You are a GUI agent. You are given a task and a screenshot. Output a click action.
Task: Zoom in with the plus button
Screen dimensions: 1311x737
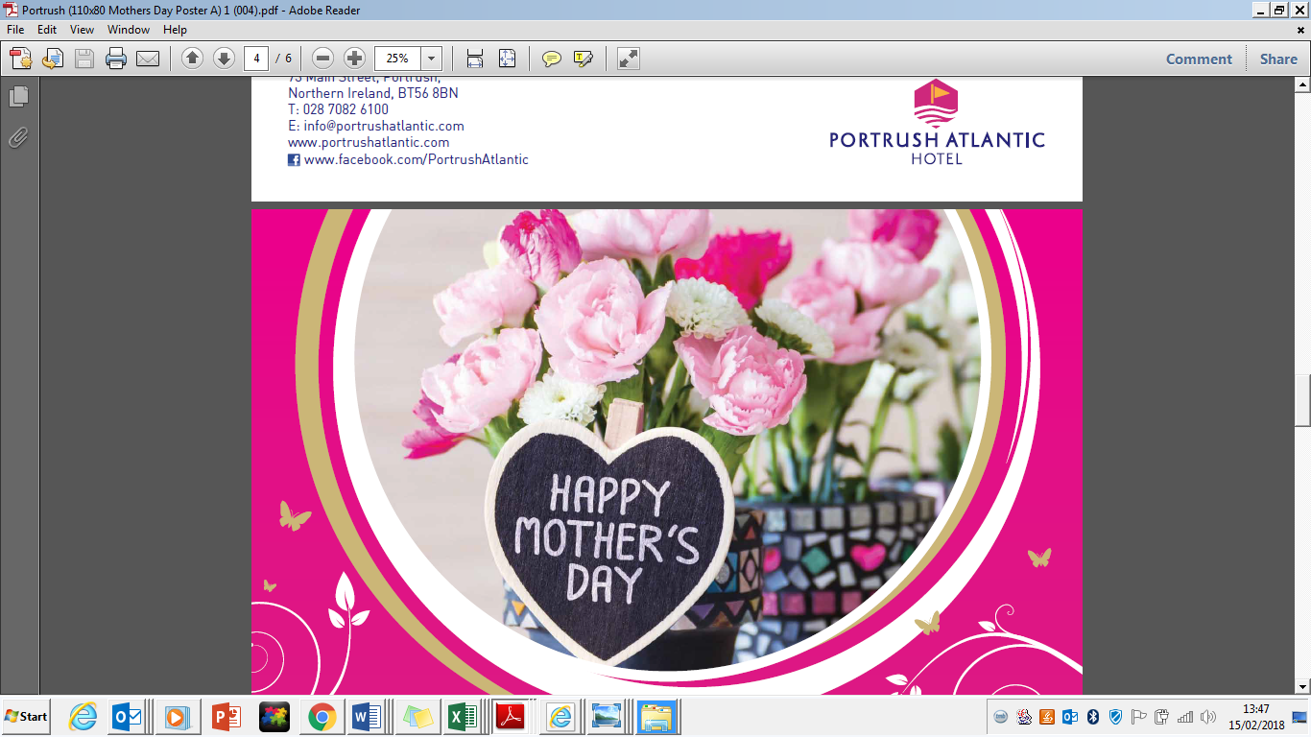coord(354,59)
